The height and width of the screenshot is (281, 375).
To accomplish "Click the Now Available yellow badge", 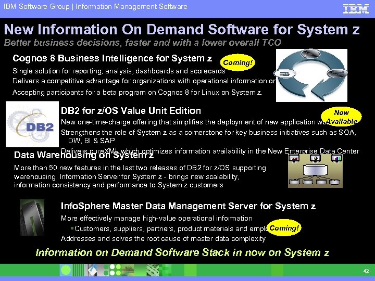I will tap(341, 117).
